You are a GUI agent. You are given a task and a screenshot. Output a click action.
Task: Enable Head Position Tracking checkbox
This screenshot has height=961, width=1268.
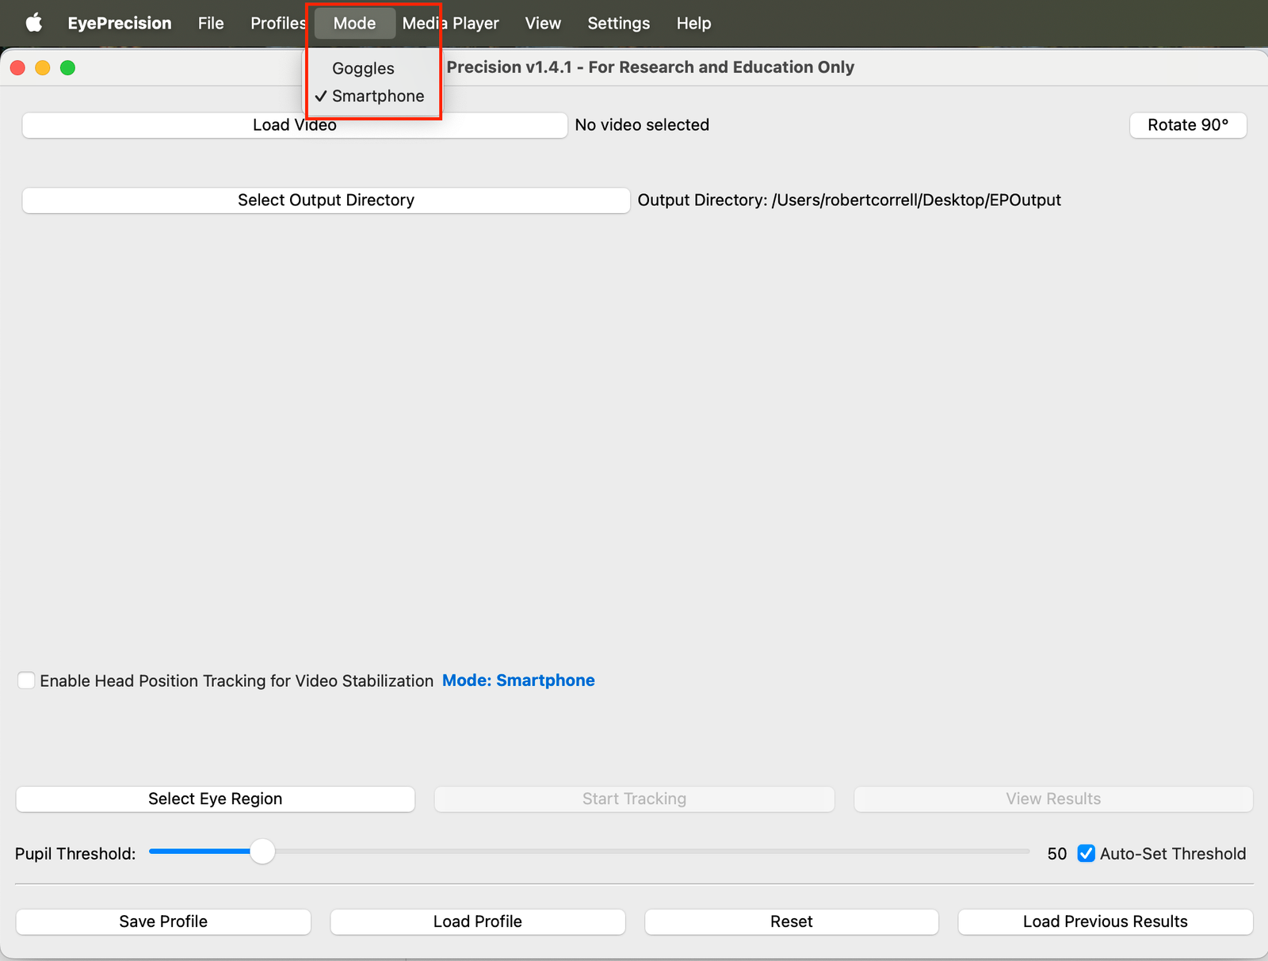coord(26,681)
